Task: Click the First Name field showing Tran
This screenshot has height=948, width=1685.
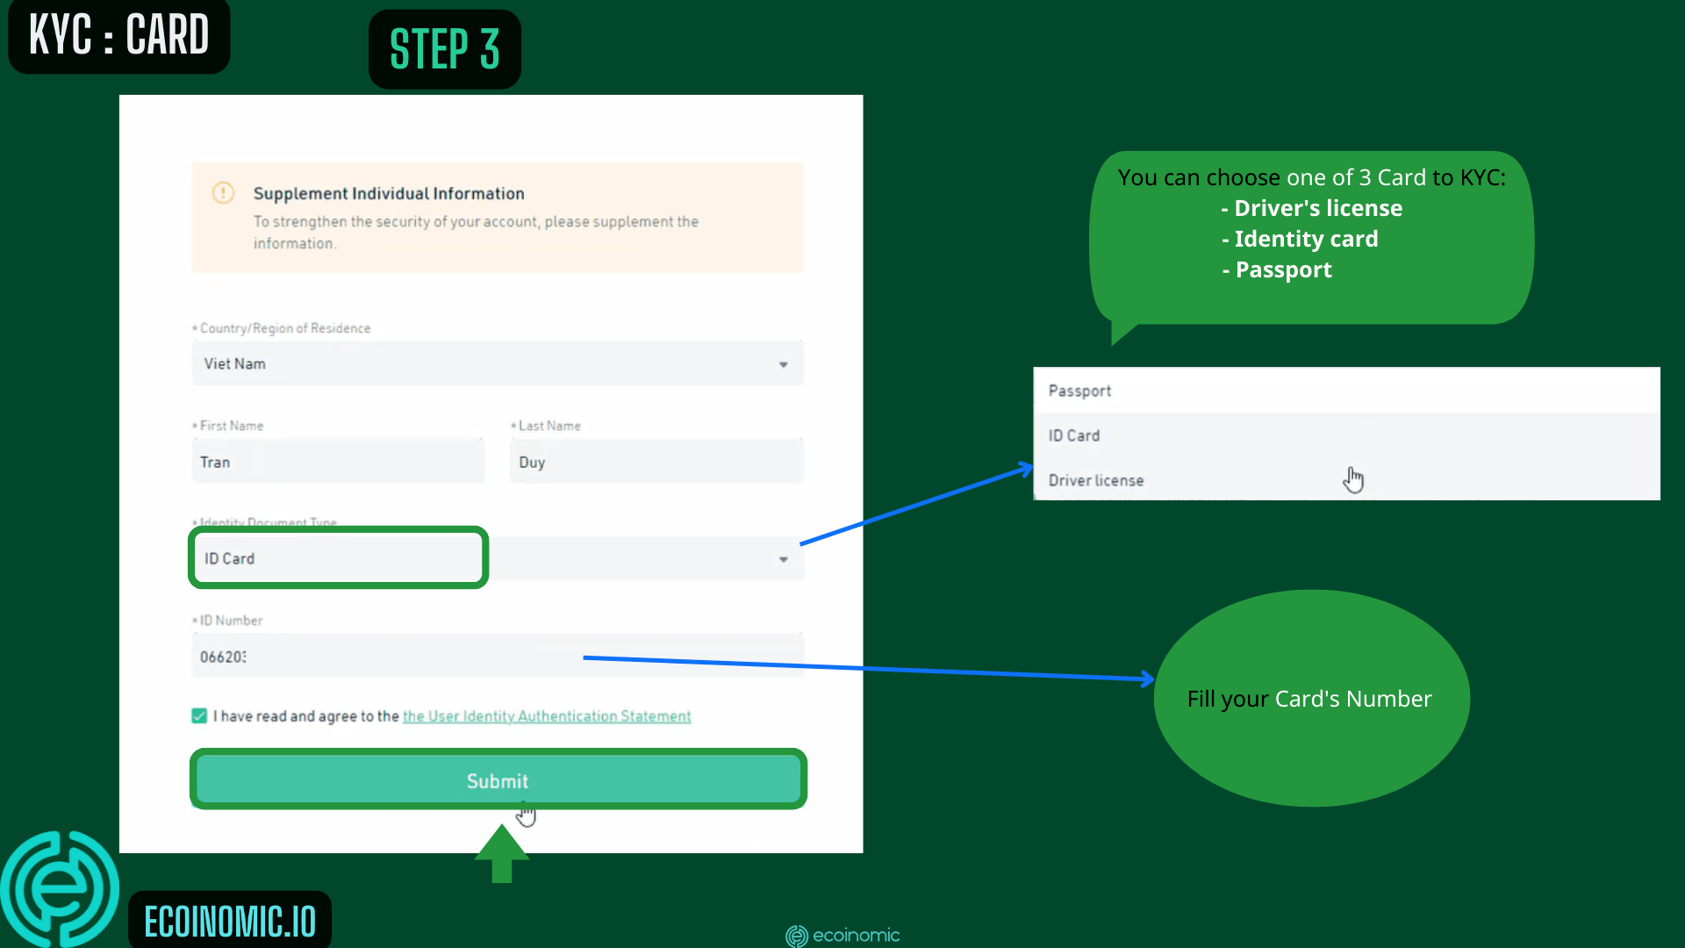Action: coord(338,462)
